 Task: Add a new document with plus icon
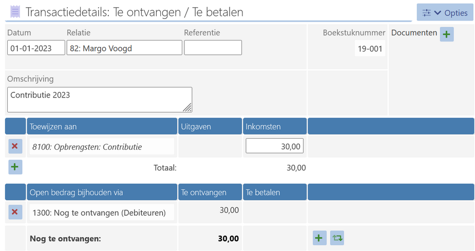click(x=447, y=34)
